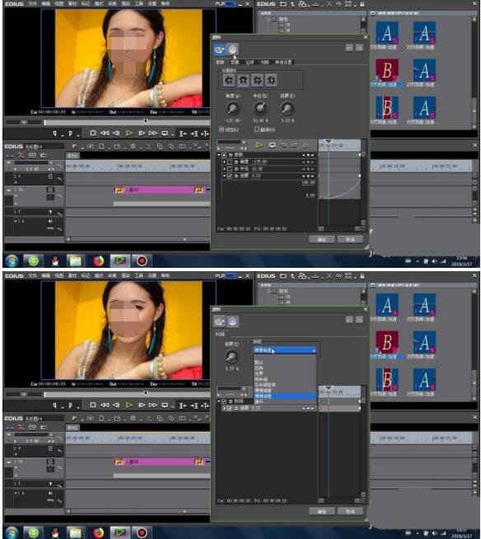Click the angle knob in the upper dialog
Screen dimensions: 481x539
coord(232,109)
